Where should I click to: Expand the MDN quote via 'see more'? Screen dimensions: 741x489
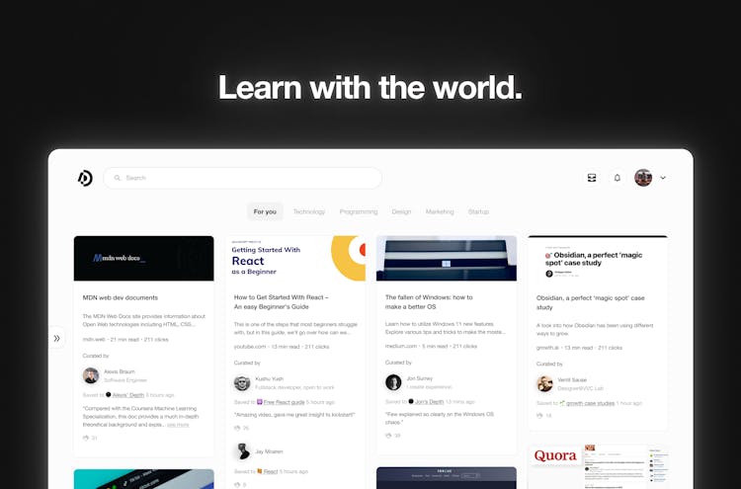(x=178, y=425)
